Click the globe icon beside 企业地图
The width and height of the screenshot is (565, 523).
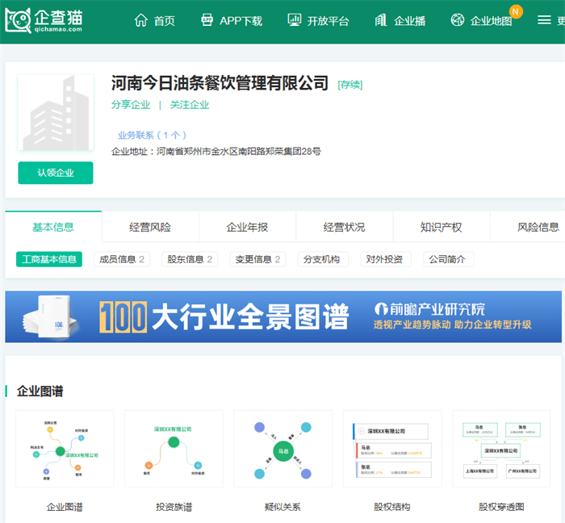pos(458,20)
